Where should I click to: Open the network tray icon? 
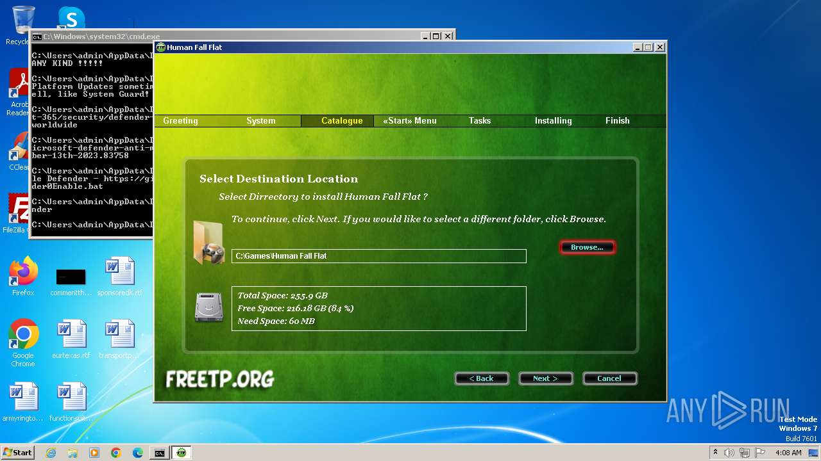pyautogui.click(x=745, y=453)
